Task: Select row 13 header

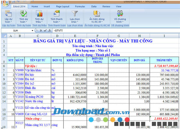Action: [4, 97]
